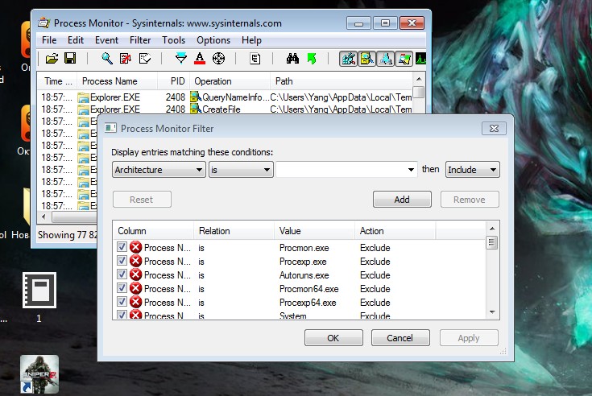Open the Filter menu
Screen dimensions: 592x396
click(140, 40)
